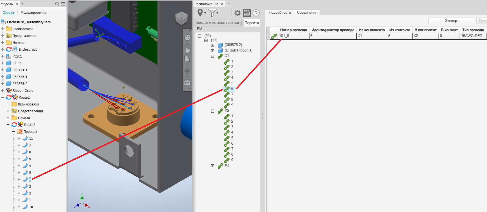Activate the Zoom tool in navigation bar

187,59
